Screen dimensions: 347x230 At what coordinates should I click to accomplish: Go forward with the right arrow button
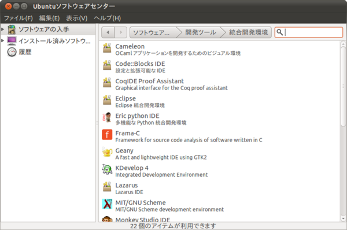click(121, 32)
